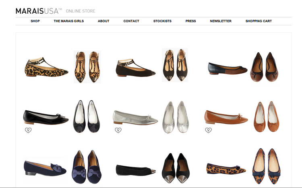302x188 pixels.
Task: View the STOCKISTS page
Action: [162, 21]
